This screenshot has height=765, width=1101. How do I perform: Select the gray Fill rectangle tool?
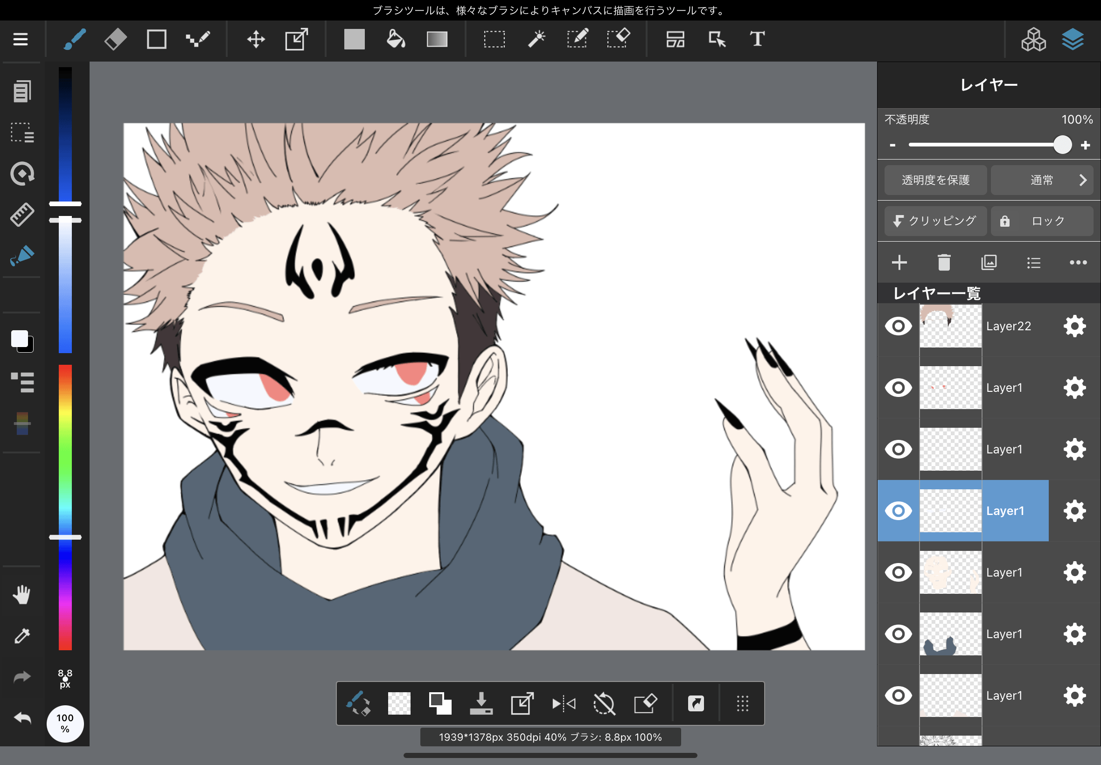coord(354,39)
